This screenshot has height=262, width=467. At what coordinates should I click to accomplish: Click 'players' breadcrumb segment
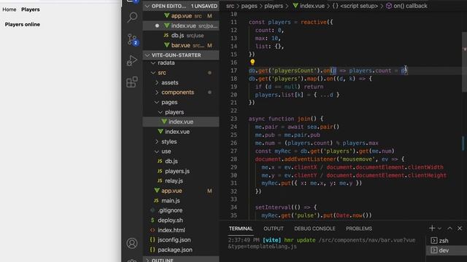click(x=274, y=6)
